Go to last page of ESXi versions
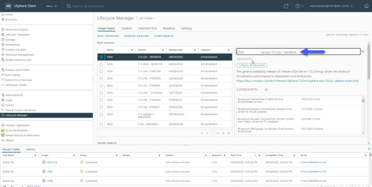Image resolution: width=372 pixels, height=187 pixels. [229, 133]
